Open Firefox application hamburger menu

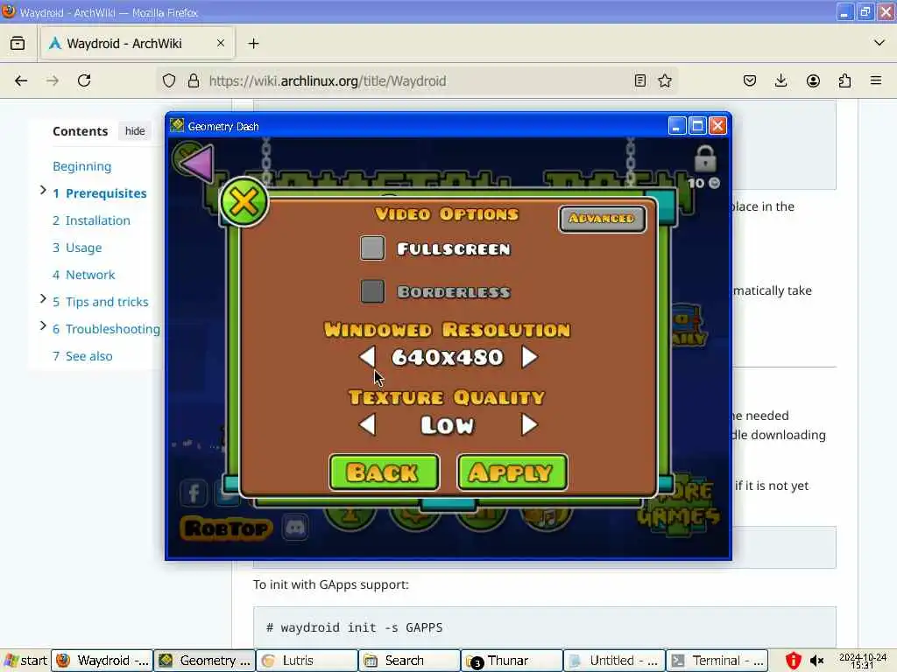coord(876,80)
